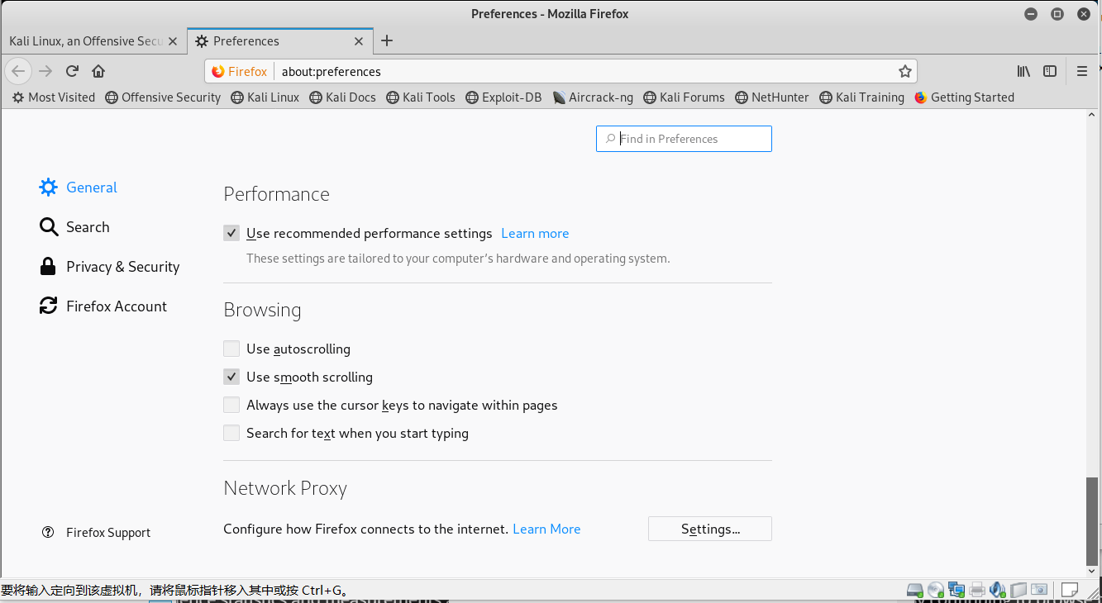Image resolution: width=1102 pixels, height=603 pixels.
Task: Open the Aircrack-ng bookmark
Action: click(593, 97)
